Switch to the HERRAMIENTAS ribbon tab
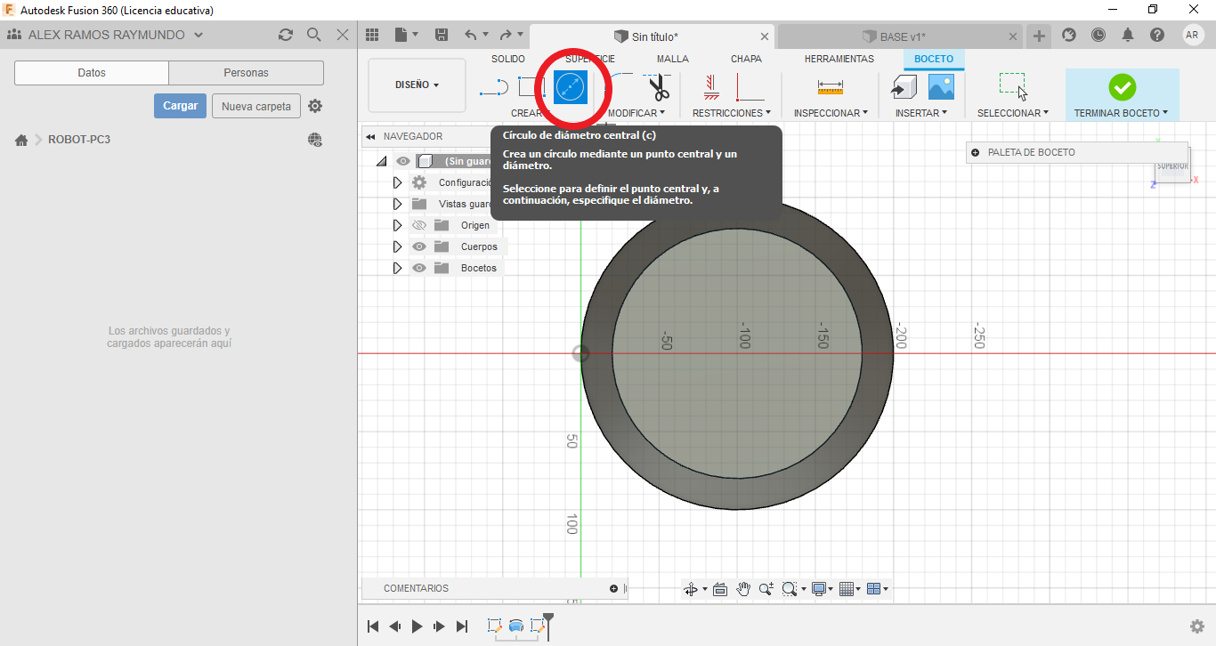Viewport: 1216px width, 646px height. pos(839,59)
